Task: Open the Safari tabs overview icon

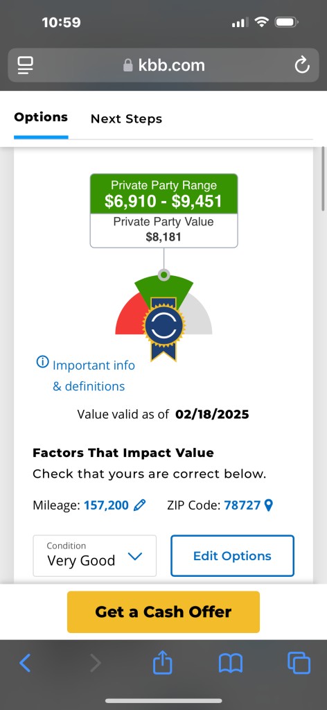Action: (x=299, y=664)
